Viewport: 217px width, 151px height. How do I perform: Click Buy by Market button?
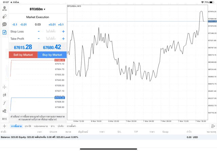pyautogui.click(x=52, y=55)
